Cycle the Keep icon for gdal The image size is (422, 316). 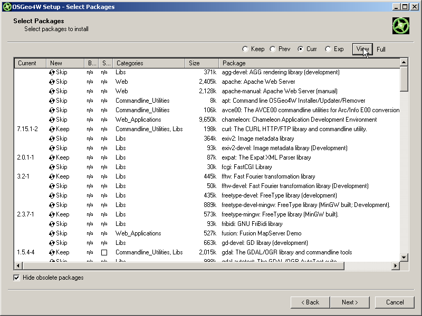pyautogui.click(x=52, y=253)
